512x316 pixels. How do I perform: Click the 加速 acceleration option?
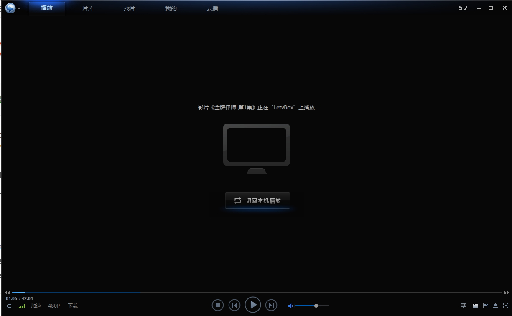pyautogui.click(x=36, y=306)
